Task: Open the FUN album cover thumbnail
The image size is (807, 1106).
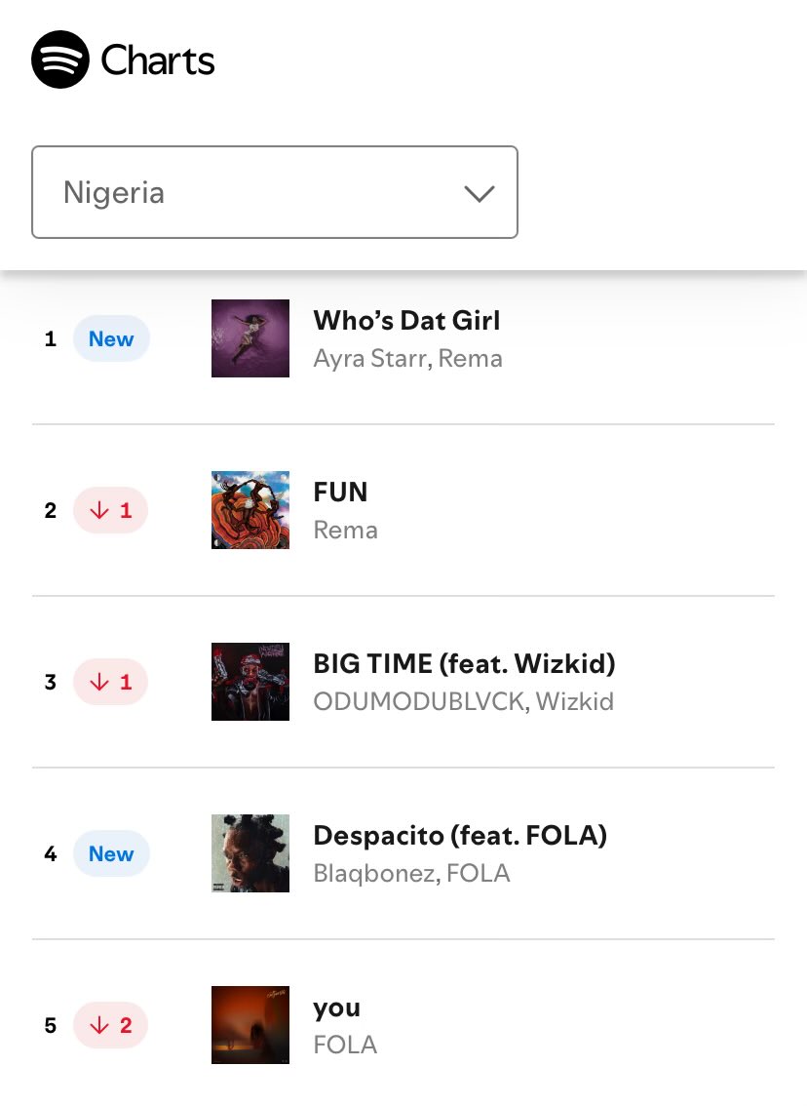Action: [250, 510]
